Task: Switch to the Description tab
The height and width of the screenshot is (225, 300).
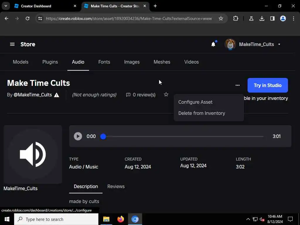Action: [x=86, y=187]
